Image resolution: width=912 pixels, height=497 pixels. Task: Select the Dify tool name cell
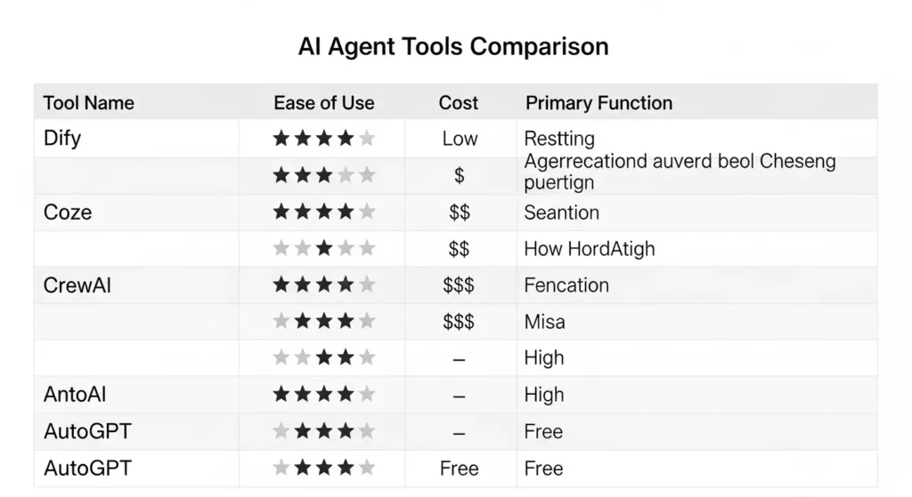pos(62,139)
